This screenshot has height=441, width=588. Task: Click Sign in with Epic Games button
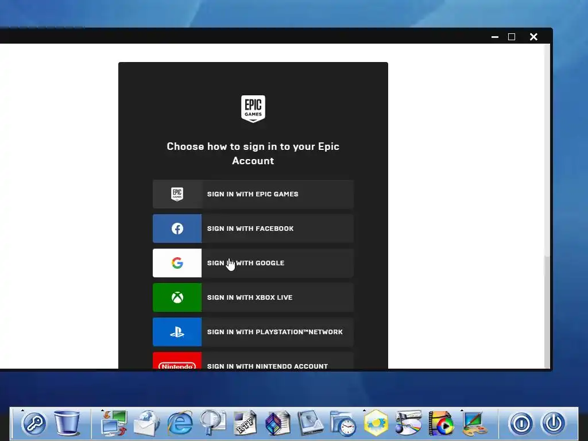tap(253, 194)
